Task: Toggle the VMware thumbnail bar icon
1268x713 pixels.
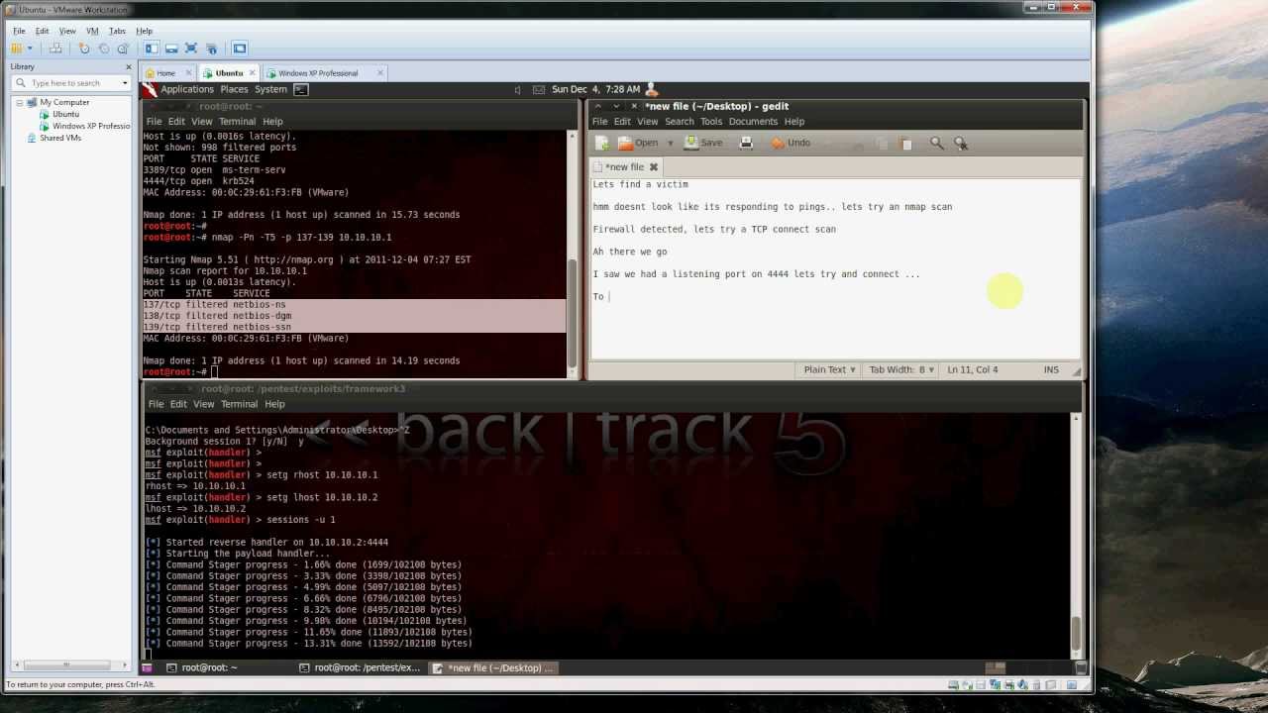Action: click(171, 48)
